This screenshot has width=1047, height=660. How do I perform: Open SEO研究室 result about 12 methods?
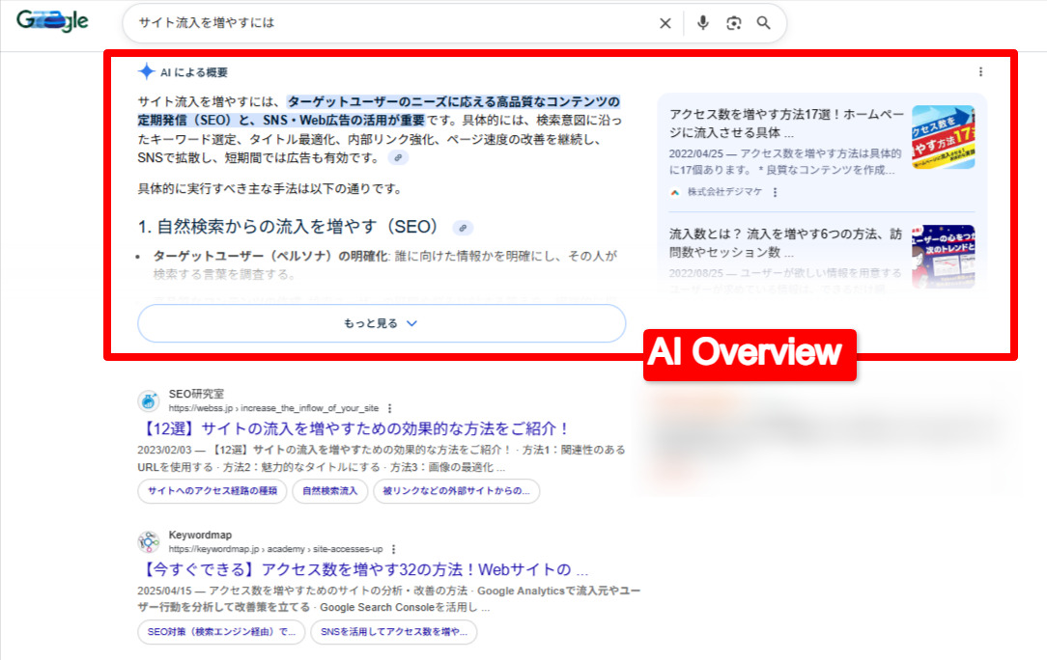point(354,428)
